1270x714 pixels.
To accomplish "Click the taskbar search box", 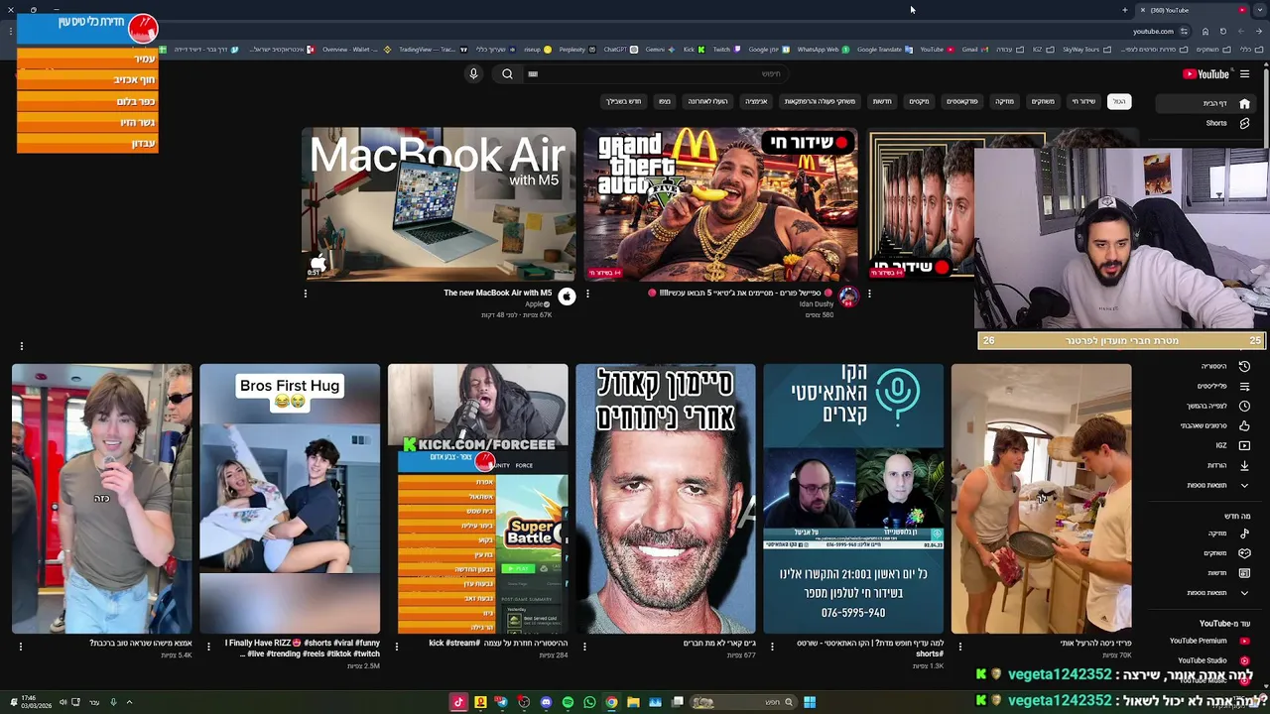I will coord(744,702).
